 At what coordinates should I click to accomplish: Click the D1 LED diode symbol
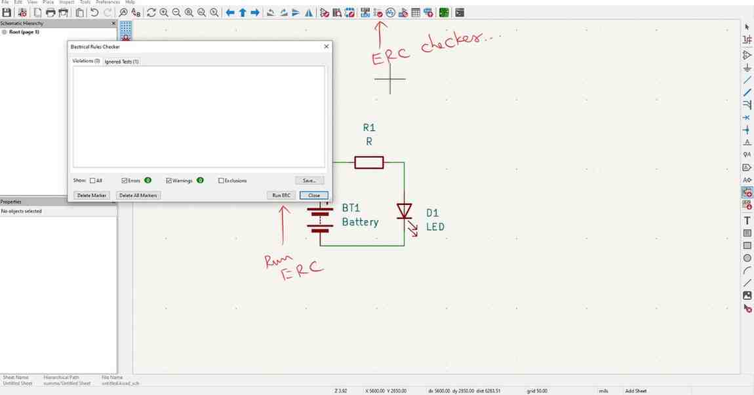pos(405,212)
